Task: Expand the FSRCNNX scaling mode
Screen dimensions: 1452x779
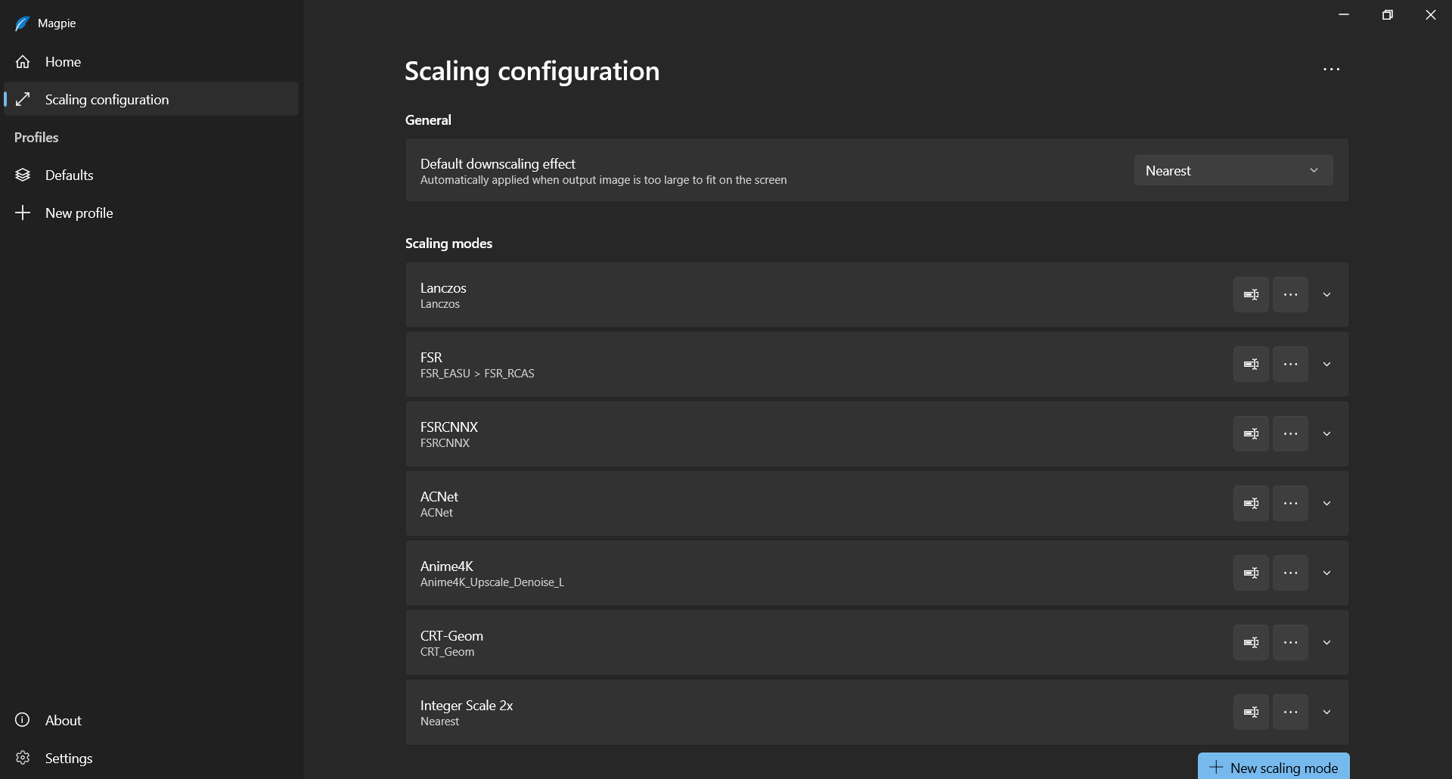Action: click(1326, 433)
